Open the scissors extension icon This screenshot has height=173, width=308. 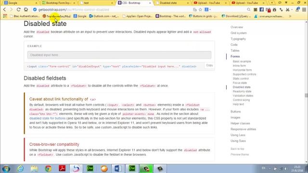pos(288,10)
